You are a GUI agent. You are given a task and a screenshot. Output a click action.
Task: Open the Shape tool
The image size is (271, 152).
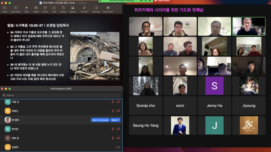tap(63, 9)
